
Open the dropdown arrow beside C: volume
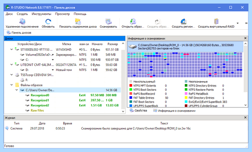pos(53,60)
